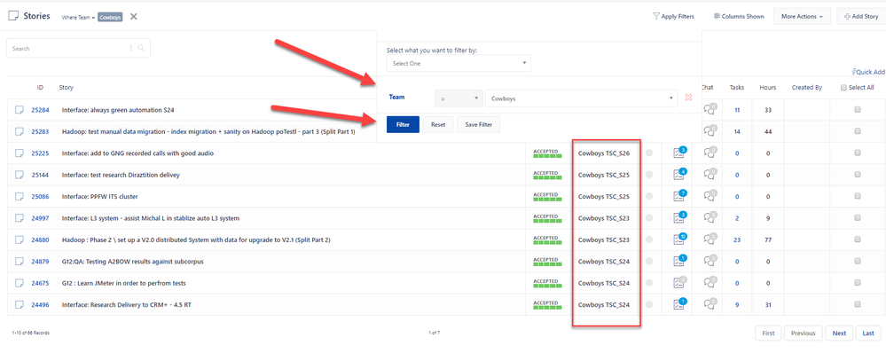Jump to the Last page
The image size is (886, 361).
point(868,334)
